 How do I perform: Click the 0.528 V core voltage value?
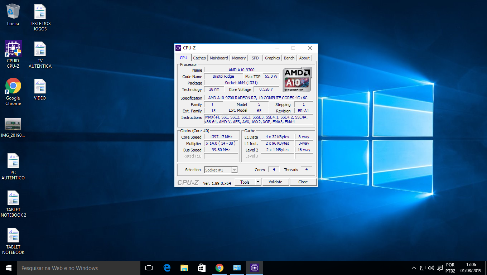(266, 89)
